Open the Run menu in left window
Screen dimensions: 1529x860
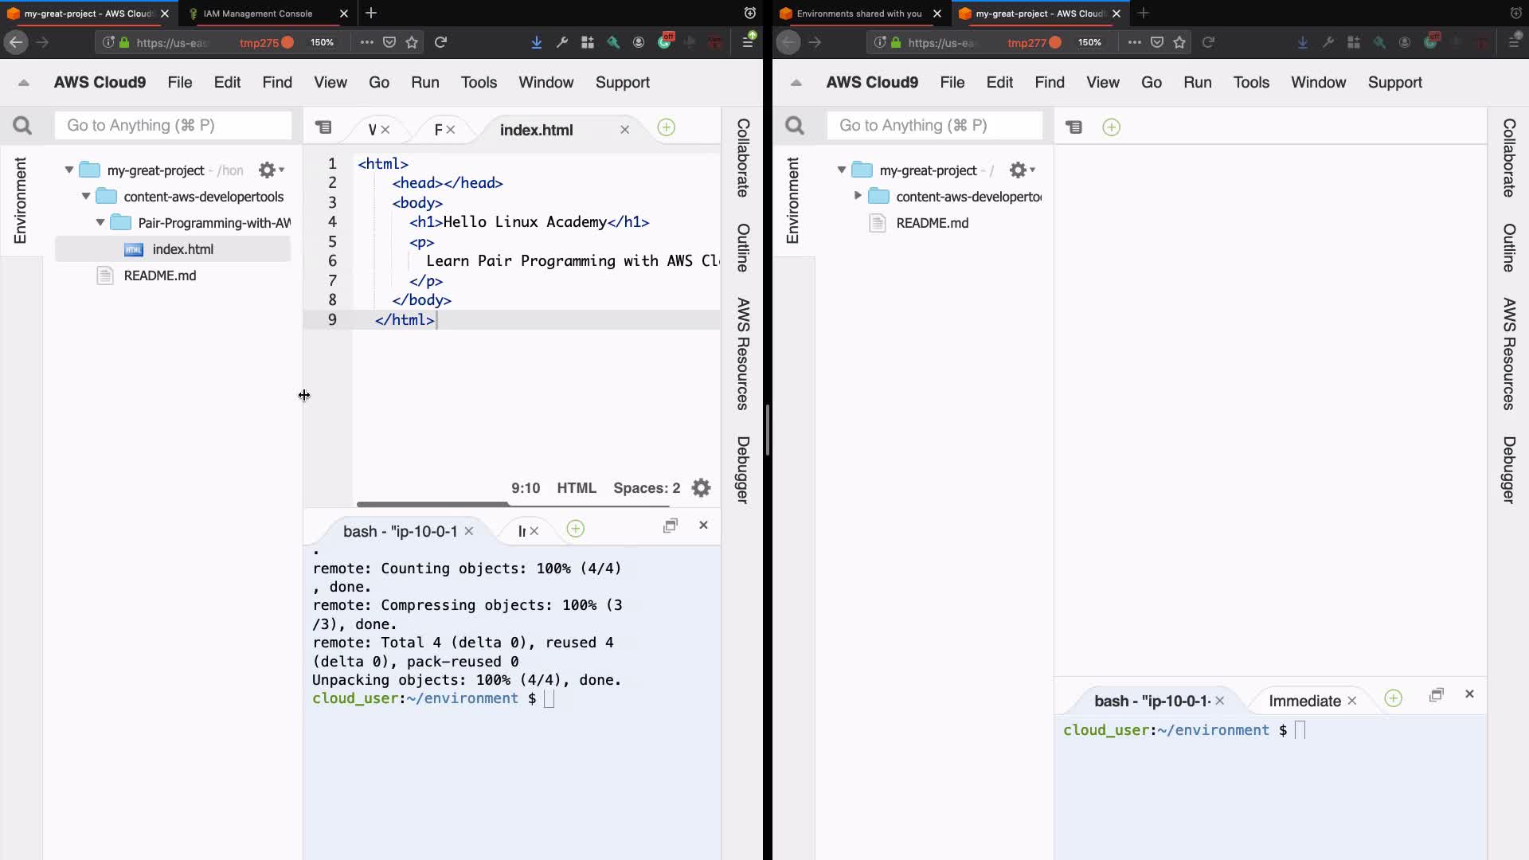click(x=424, y=82)
